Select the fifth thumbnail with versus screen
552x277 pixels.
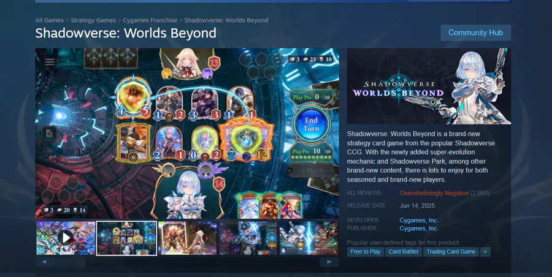(309, 238)
